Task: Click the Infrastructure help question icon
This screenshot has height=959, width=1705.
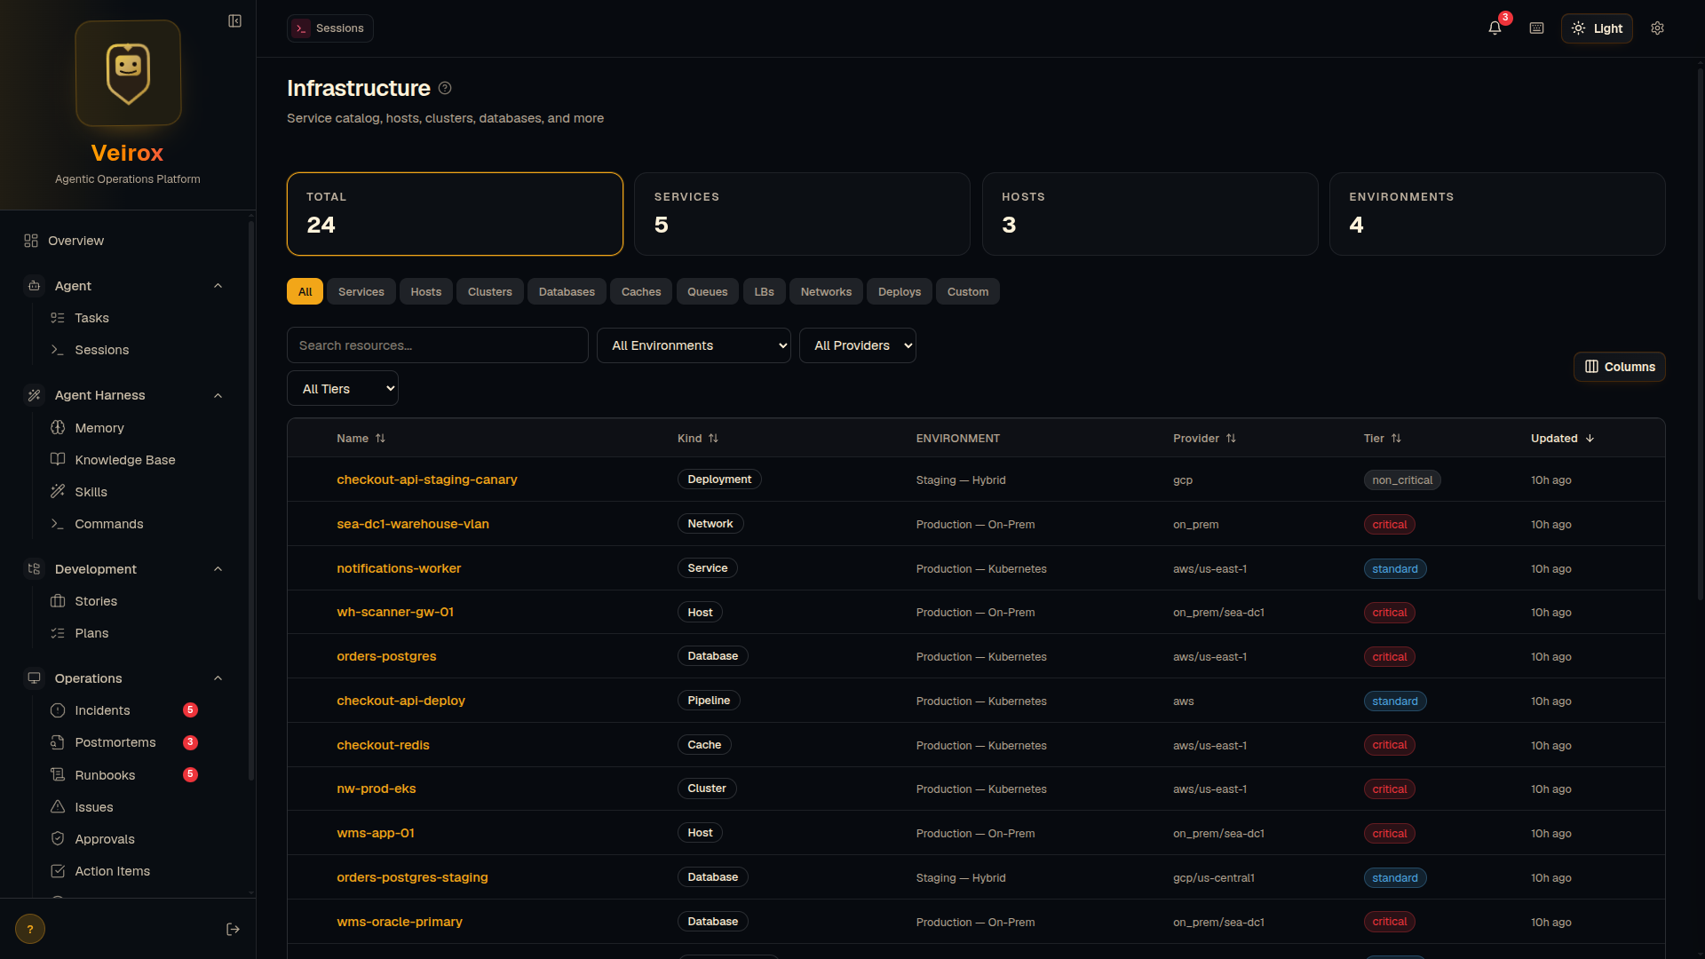Action: [x=445, y=88]
